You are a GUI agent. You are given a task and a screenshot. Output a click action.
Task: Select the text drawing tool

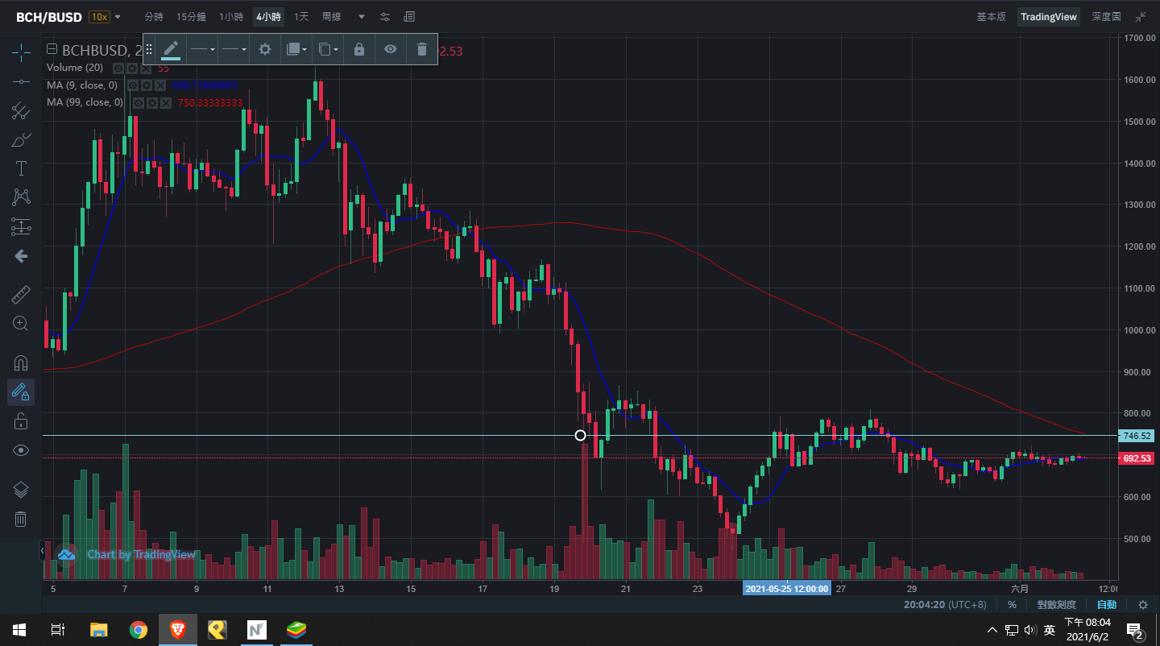(x=21, y=168)
